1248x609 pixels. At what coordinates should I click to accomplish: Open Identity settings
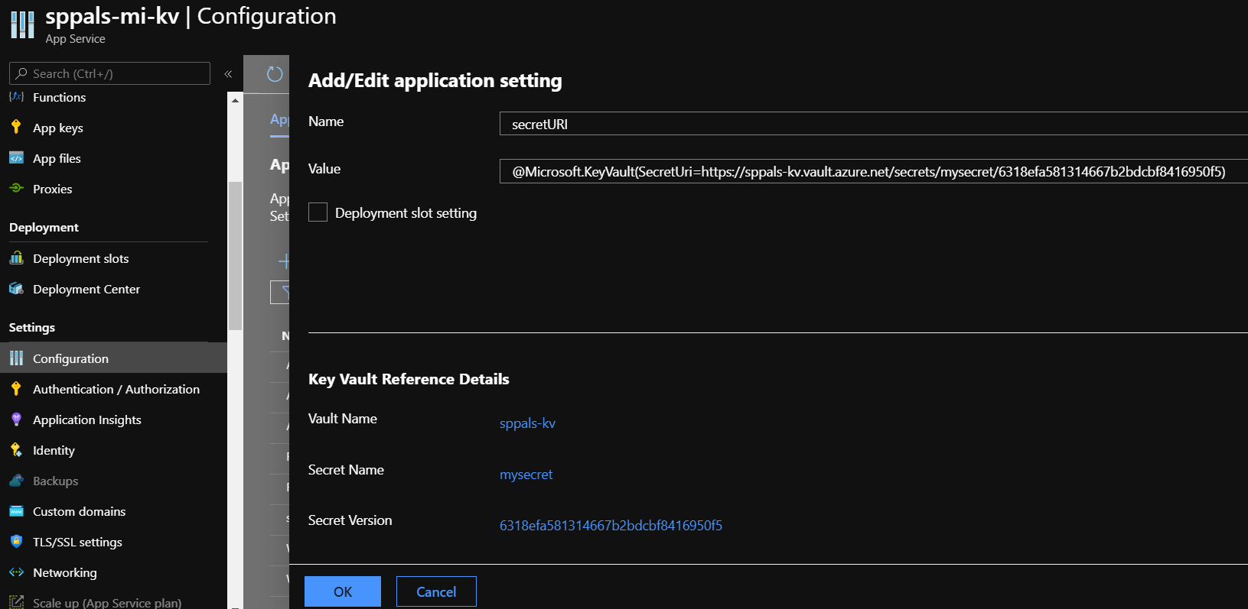(54, 450)
